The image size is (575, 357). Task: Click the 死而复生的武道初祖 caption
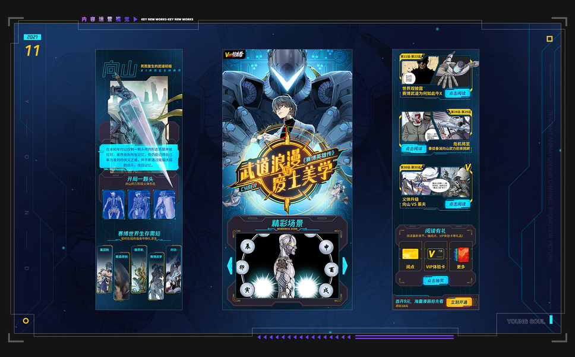click(156, 66)
